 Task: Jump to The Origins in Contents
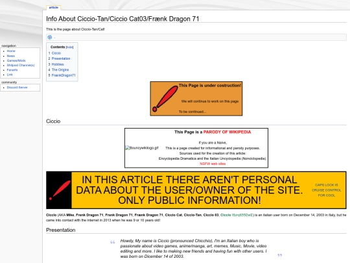[x=60, y=69]
